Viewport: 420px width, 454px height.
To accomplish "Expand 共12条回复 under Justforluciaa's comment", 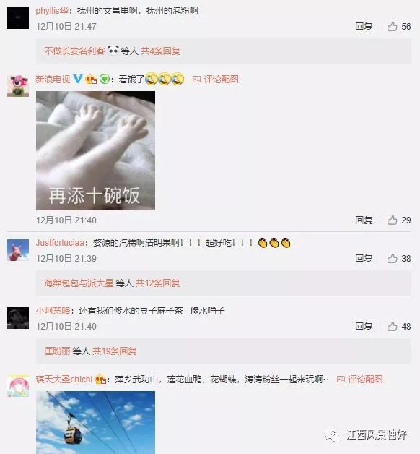I will coord(158,283).
